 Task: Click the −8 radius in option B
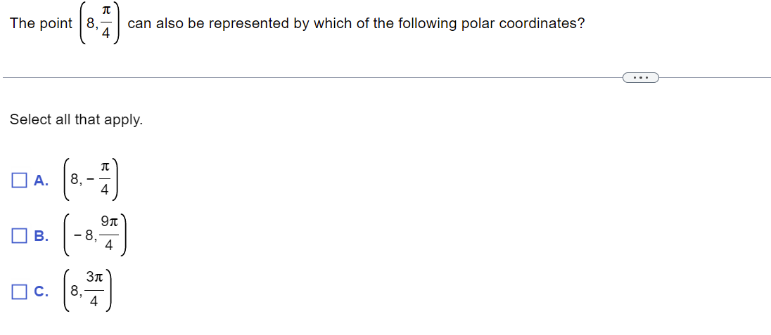84,236
